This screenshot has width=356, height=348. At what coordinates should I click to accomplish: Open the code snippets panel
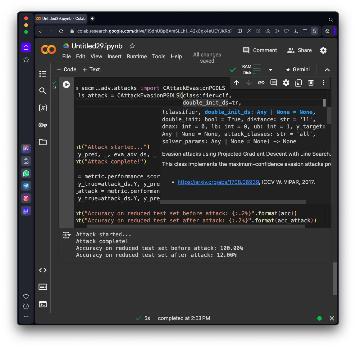43,270
